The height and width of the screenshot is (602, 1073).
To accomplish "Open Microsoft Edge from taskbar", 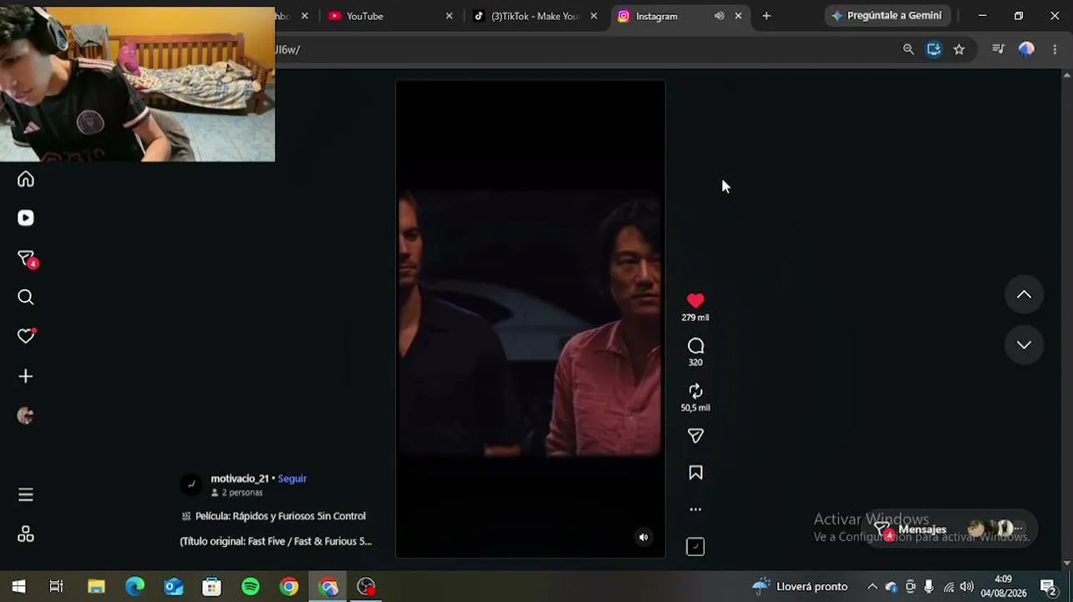I will (135, 587).
